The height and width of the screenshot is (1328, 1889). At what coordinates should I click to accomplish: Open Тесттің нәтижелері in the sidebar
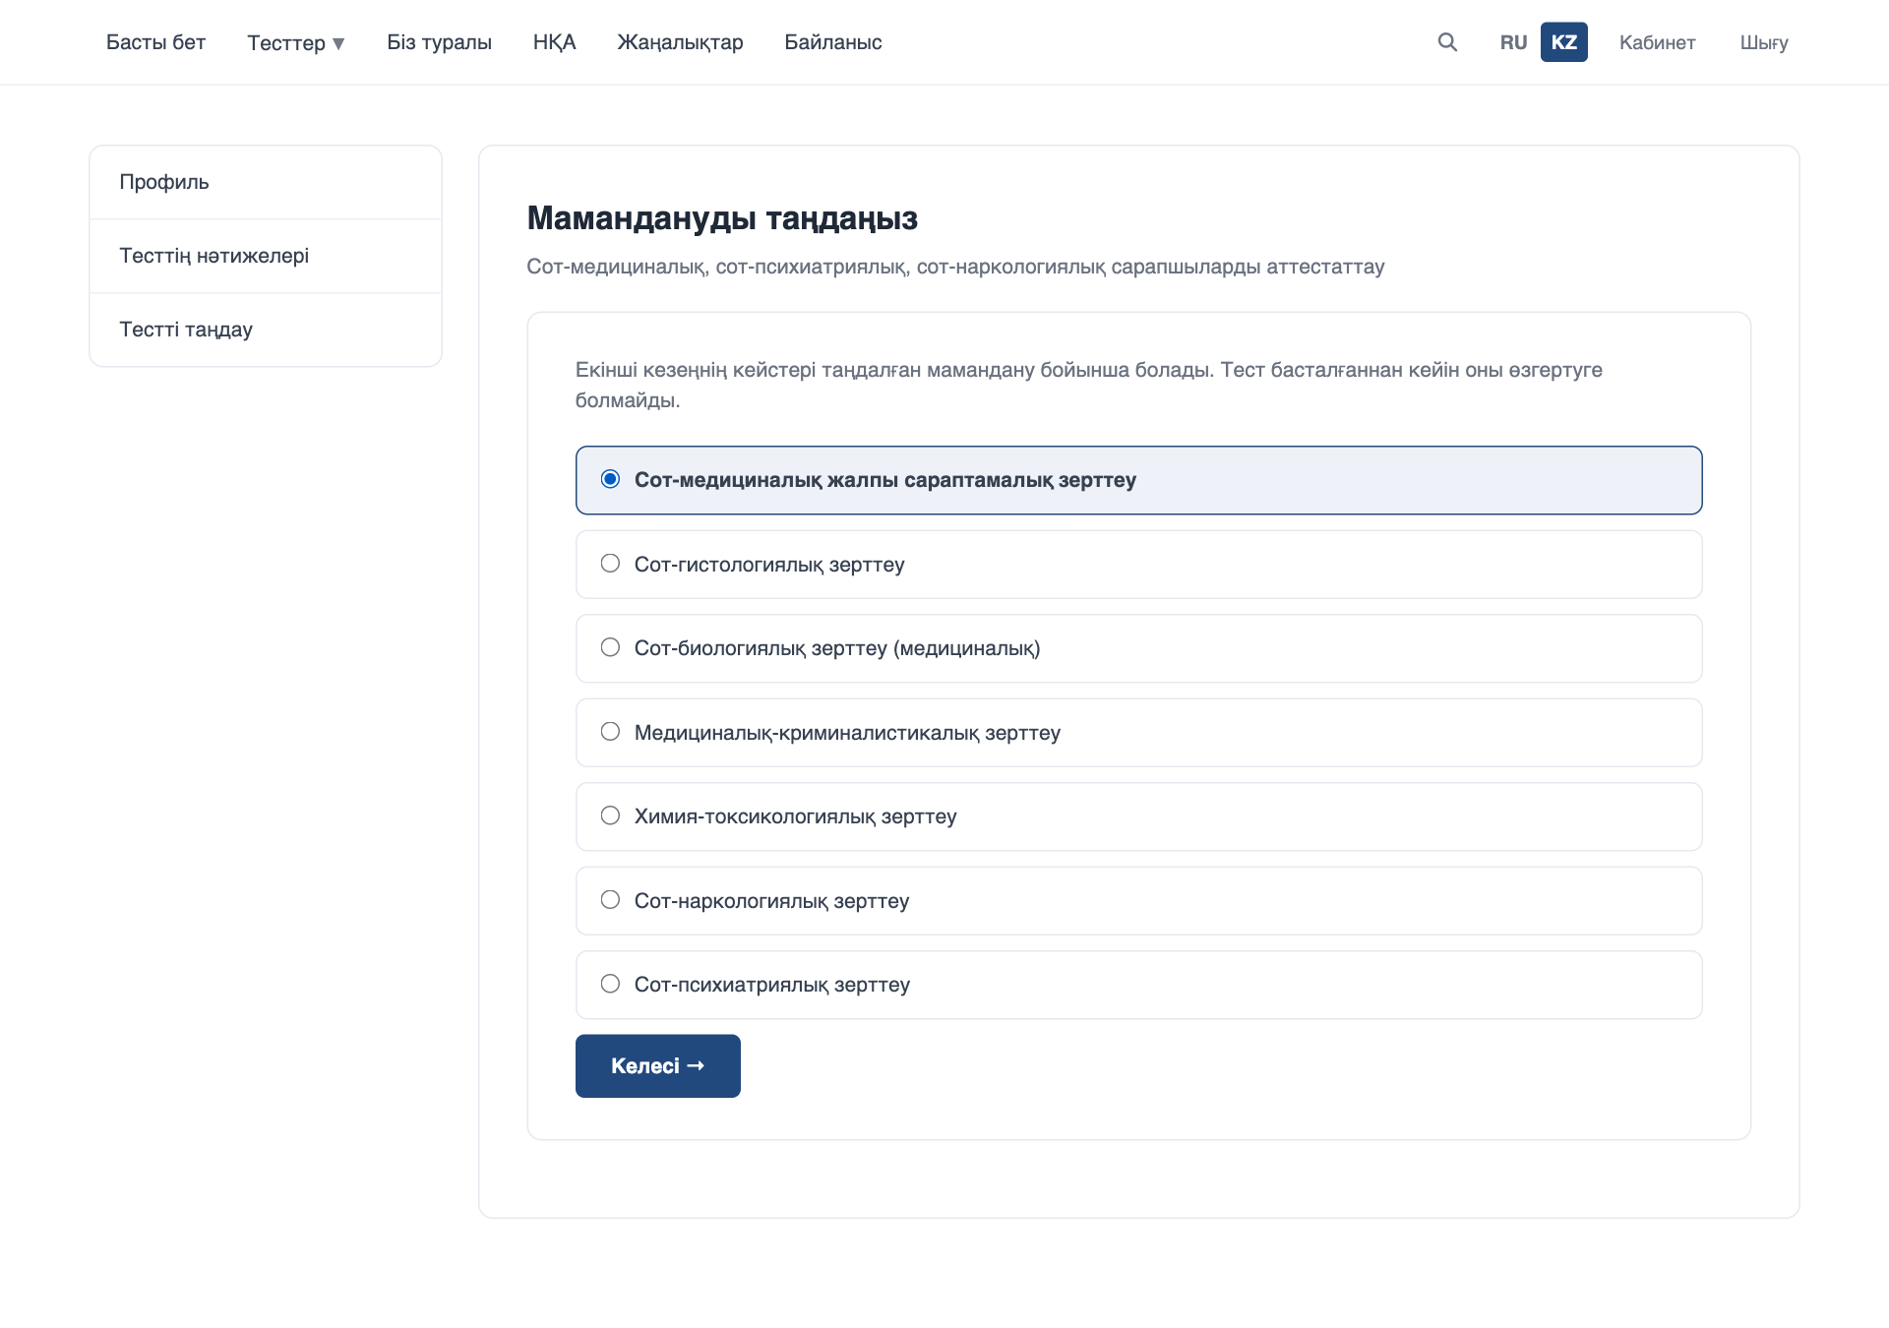pyautogui.click(x=266, y=256)
